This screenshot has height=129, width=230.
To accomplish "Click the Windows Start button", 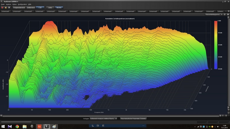I will [x=3, y=126].
